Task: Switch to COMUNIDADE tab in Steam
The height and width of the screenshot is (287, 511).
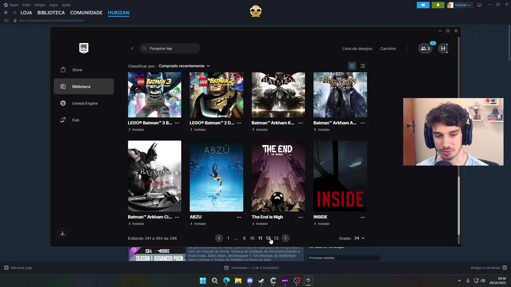Action: pyautogui.click(x=86, y=13)
